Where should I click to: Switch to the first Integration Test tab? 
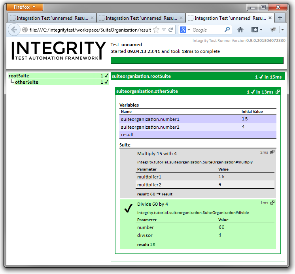click(51, 18)
